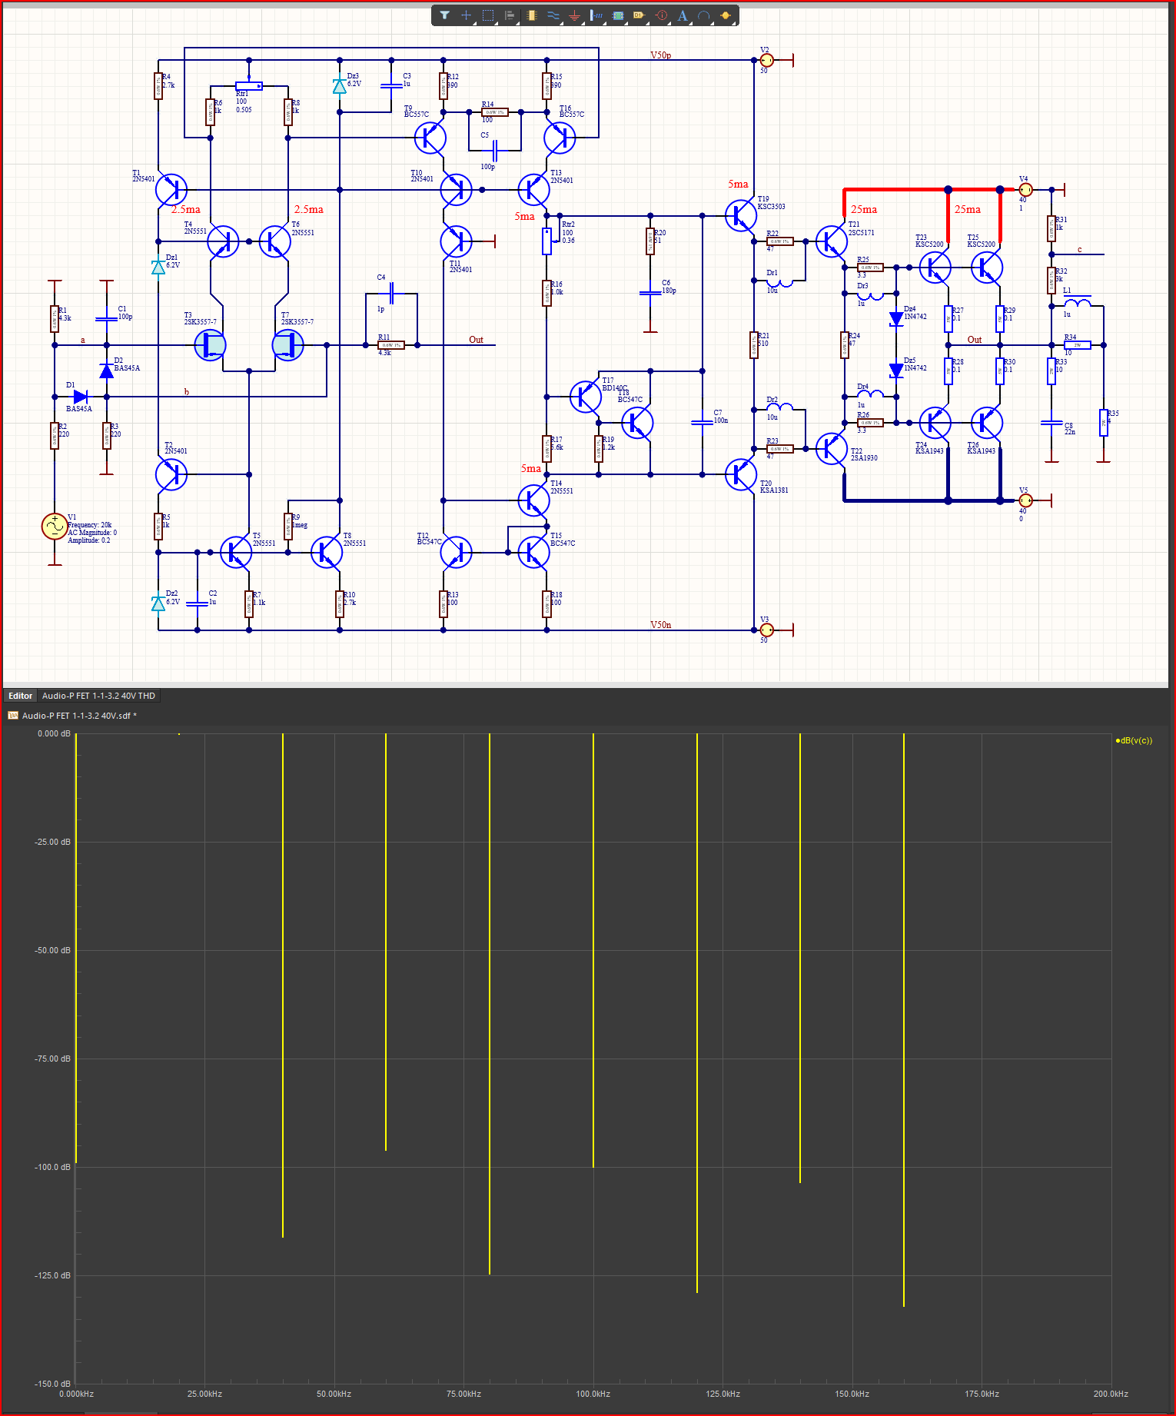Select the V4 supply source symbol
Viewport: 1176px width, 1416px height.
pos(1025,189)
